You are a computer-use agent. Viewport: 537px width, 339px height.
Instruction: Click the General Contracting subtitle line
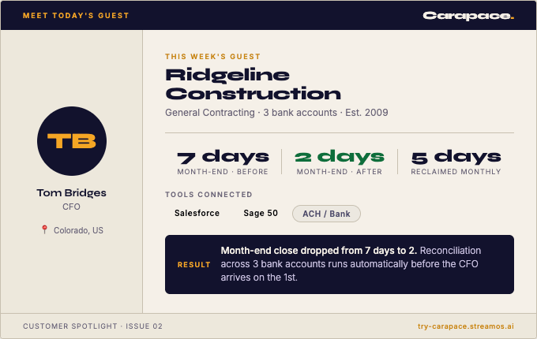click(x=276, y=113)
